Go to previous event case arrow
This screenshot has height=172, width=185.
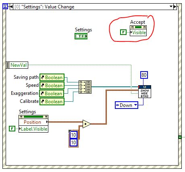pyautogui.click(x=11, y=7)
